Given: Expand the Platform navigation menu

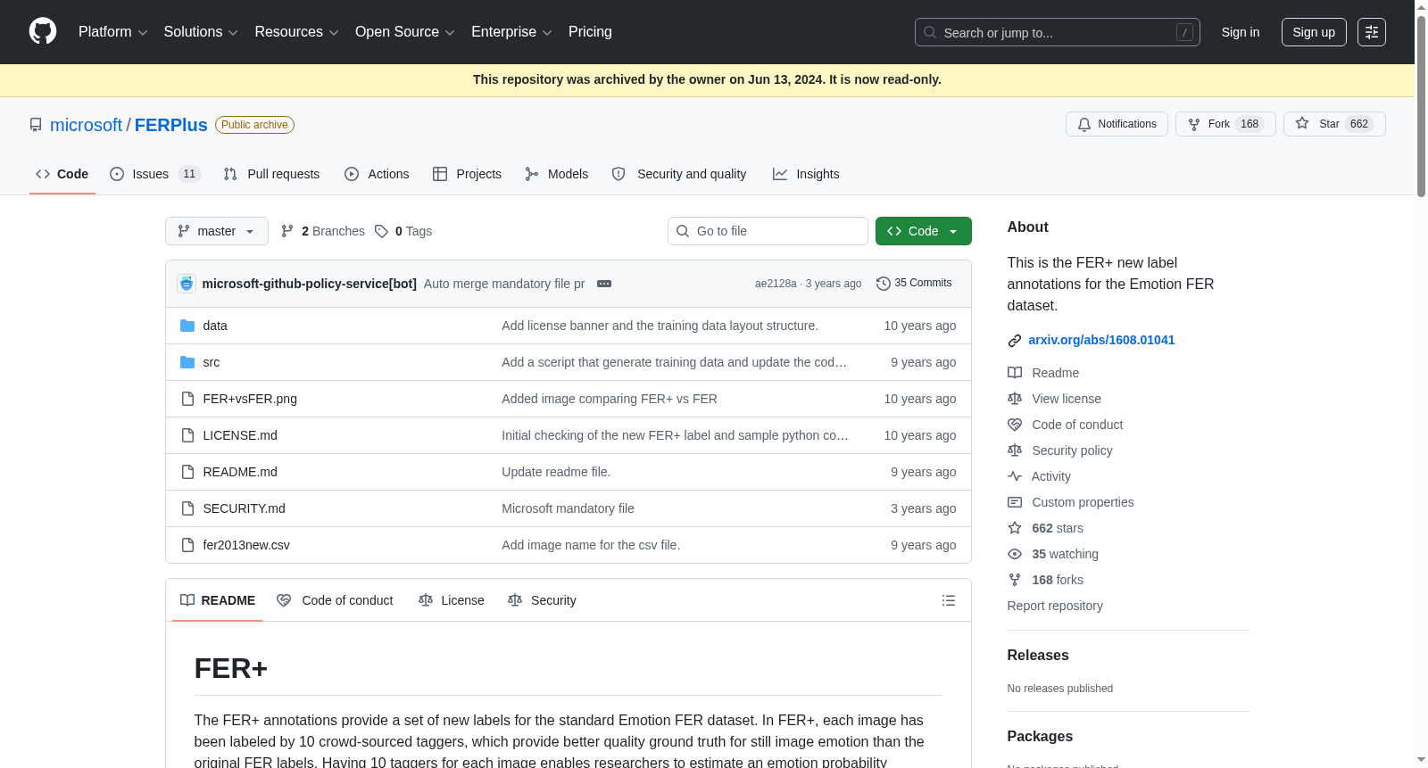Looking at the screenshot, I should pos(112,32).
